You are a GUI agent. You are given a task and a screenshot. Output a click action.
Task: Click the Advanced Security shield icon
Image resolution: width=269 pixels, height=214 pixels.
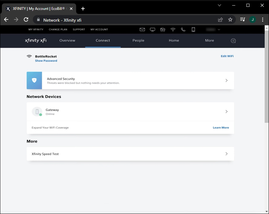tap(34, 80)
